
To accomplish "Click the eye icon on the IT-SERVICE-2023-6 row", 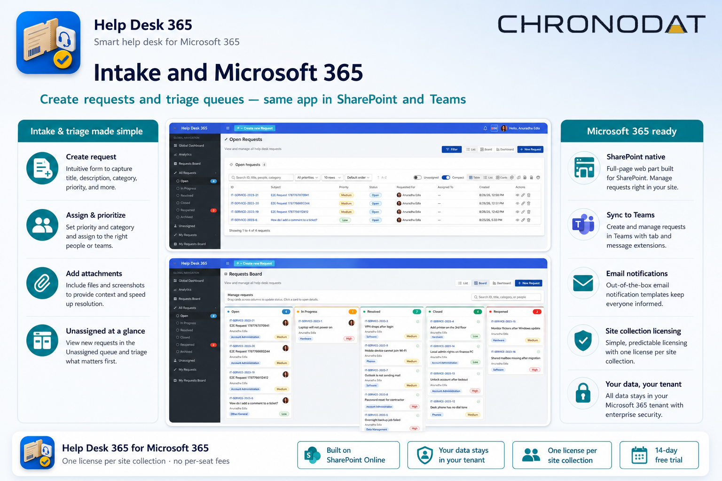I will pos(518,220).
